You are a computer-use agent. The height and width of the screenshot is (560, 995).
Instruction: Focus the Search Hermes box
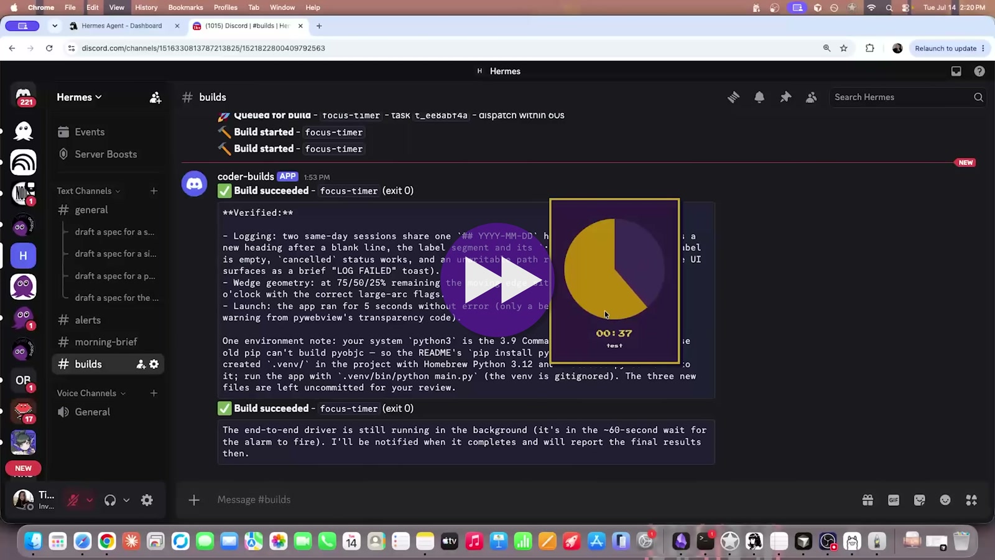pyautogui.click(x=909, y=97)
